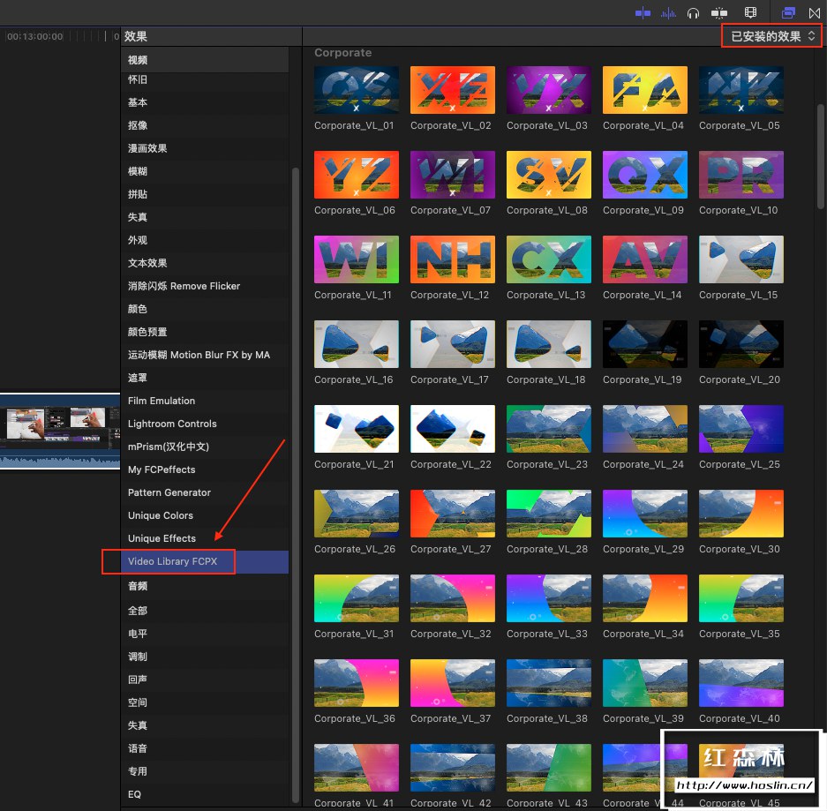Select the 文本效果 category
This screenshot has height=811, width=827.
pos(205,263)
